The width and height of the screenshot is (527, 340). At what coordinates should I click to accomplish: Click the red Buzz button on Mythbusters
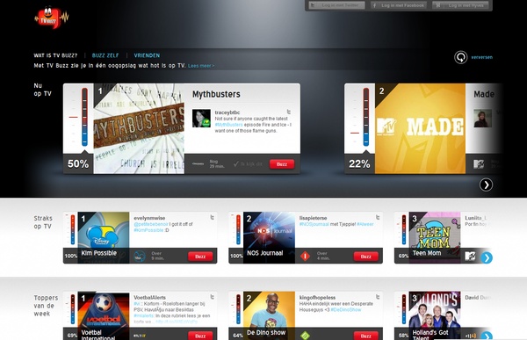pos(282,164)
